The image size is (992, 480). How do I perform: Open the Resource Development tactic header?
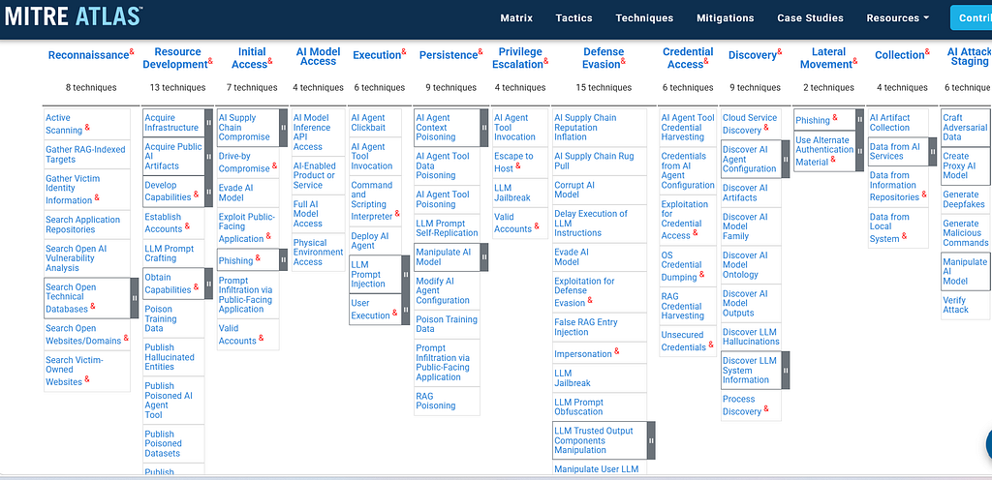point(175,57)
